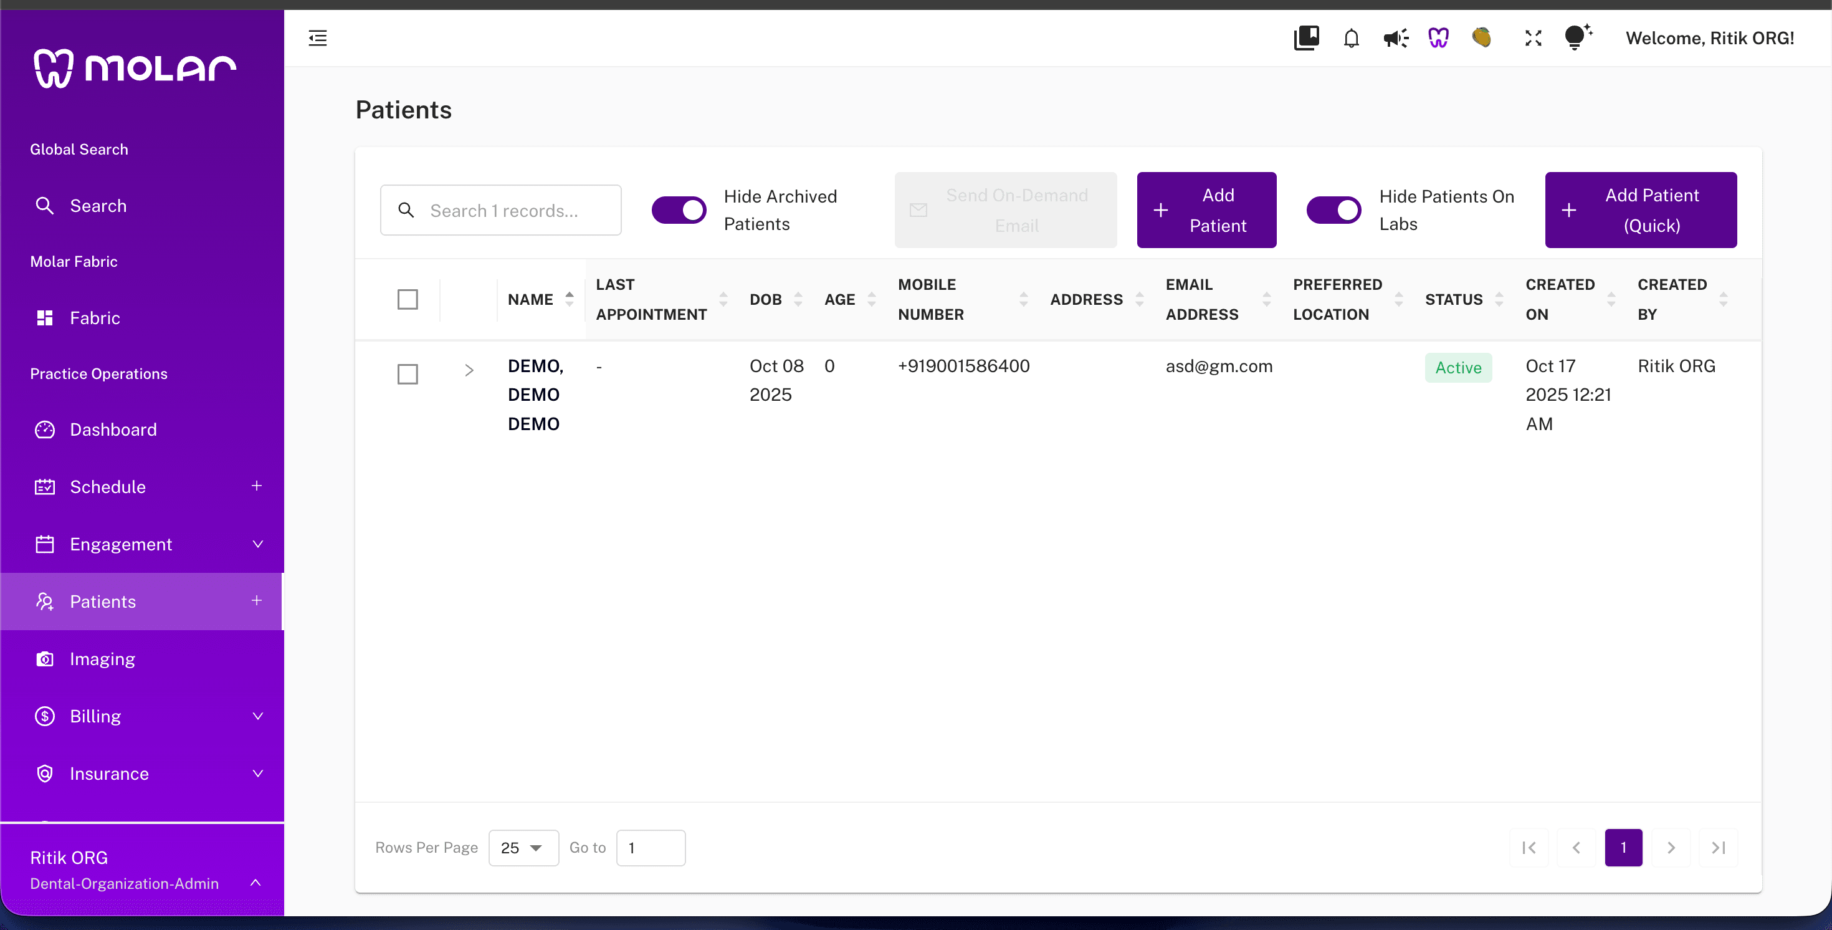Open the Ritik ORG account menu chevron

(x=256, y=883)
